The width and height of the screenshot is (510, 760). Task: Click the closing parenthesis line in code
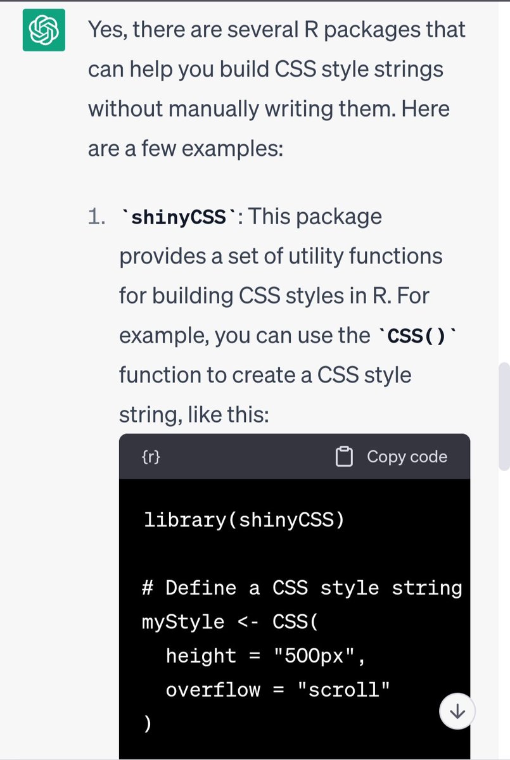click(x=148, y=723)
